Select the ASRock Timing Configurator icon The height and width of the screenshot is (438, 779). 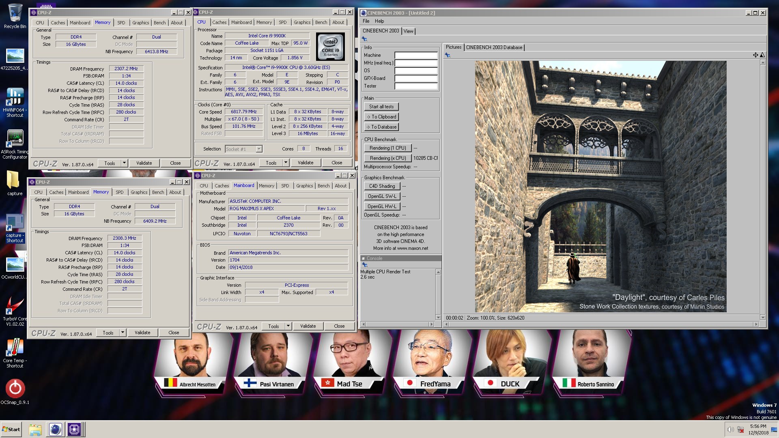pos(15,144)
